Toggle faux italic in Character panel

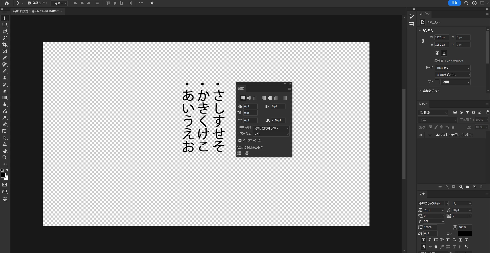429,240
